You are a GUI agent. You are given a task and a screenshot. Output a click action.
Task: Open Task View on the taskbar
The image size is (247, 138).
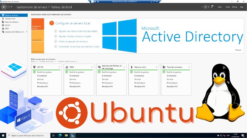pyautogui.click(x=53, y=136)
